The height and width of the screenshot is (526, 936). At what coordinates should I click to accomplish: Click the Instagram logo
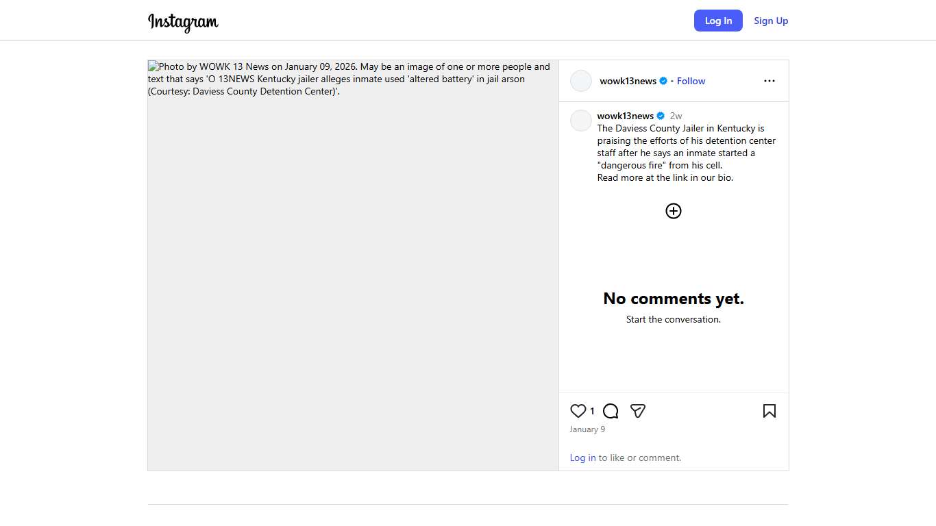[x=183, y=22]
